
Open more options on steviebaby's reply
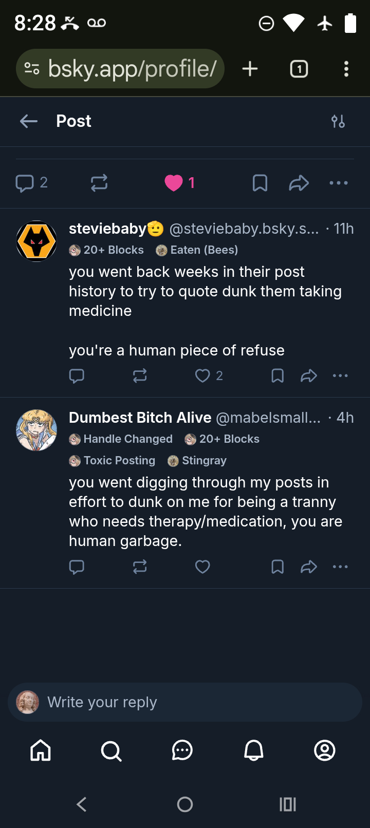(x=340, y=376)
